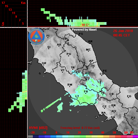Click the elongated echo streak over the sea

point(51,105)
